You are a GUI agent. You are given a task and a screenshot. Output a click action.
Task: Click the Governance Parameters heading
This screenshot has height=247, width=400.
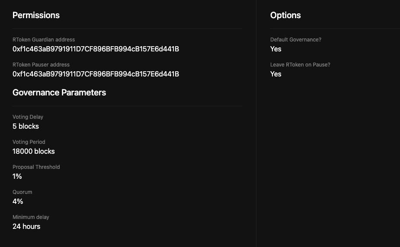click(x=59, y=92)
